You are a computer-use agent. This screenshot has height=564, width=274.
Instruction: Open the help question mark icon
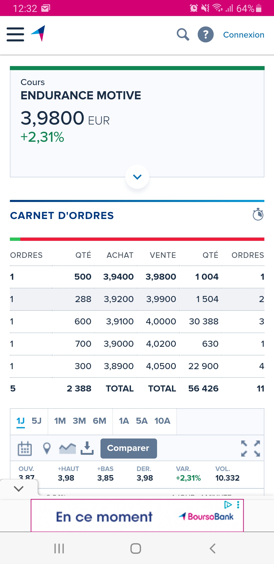pyautogui.click(x=205, y=35)
